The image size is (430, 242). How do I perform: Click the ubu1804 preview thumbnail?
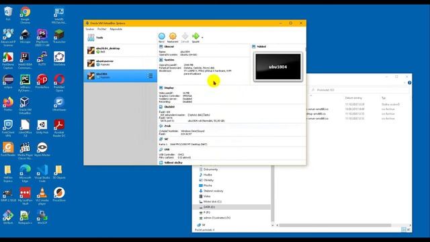pos(278,67)
